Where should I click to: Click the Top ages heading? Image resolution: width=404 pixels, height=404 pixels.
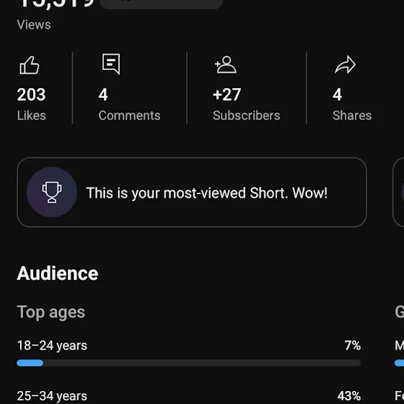pyautogui.click(x=50, y=312)
